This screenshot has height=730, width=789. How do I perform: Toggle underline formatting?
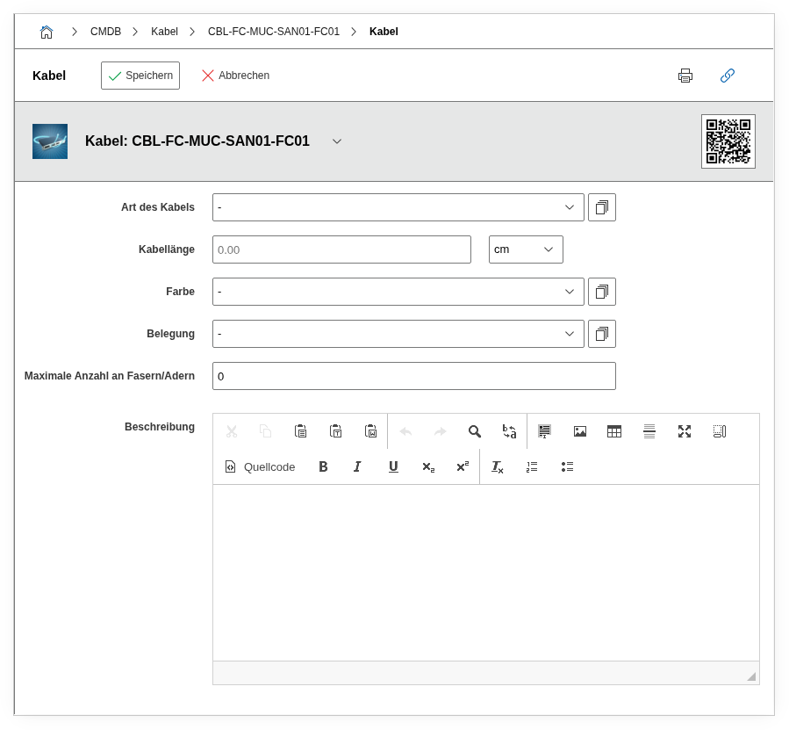click(x=393, y=466)
